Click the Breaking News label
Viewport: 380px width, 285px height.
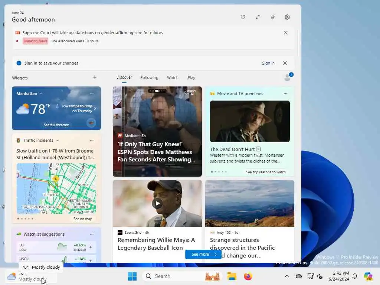point(35,41)
